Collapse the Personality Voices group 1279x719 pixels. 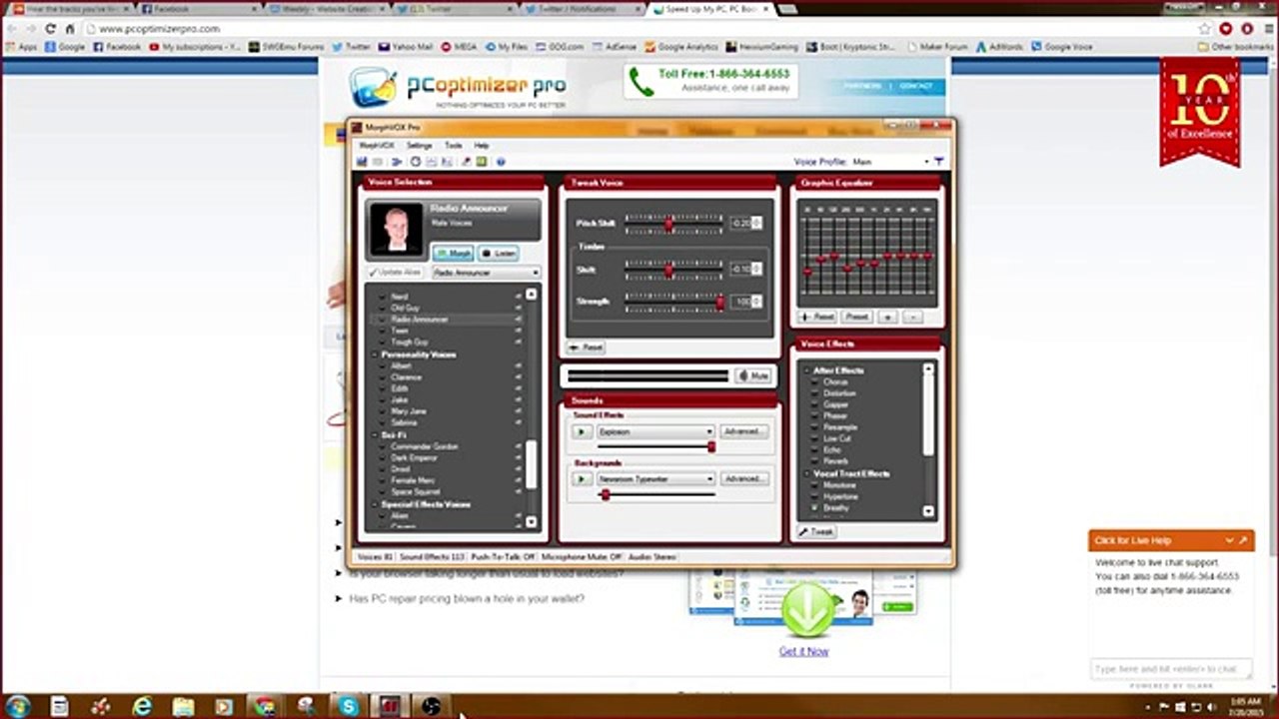coord(375,355)
